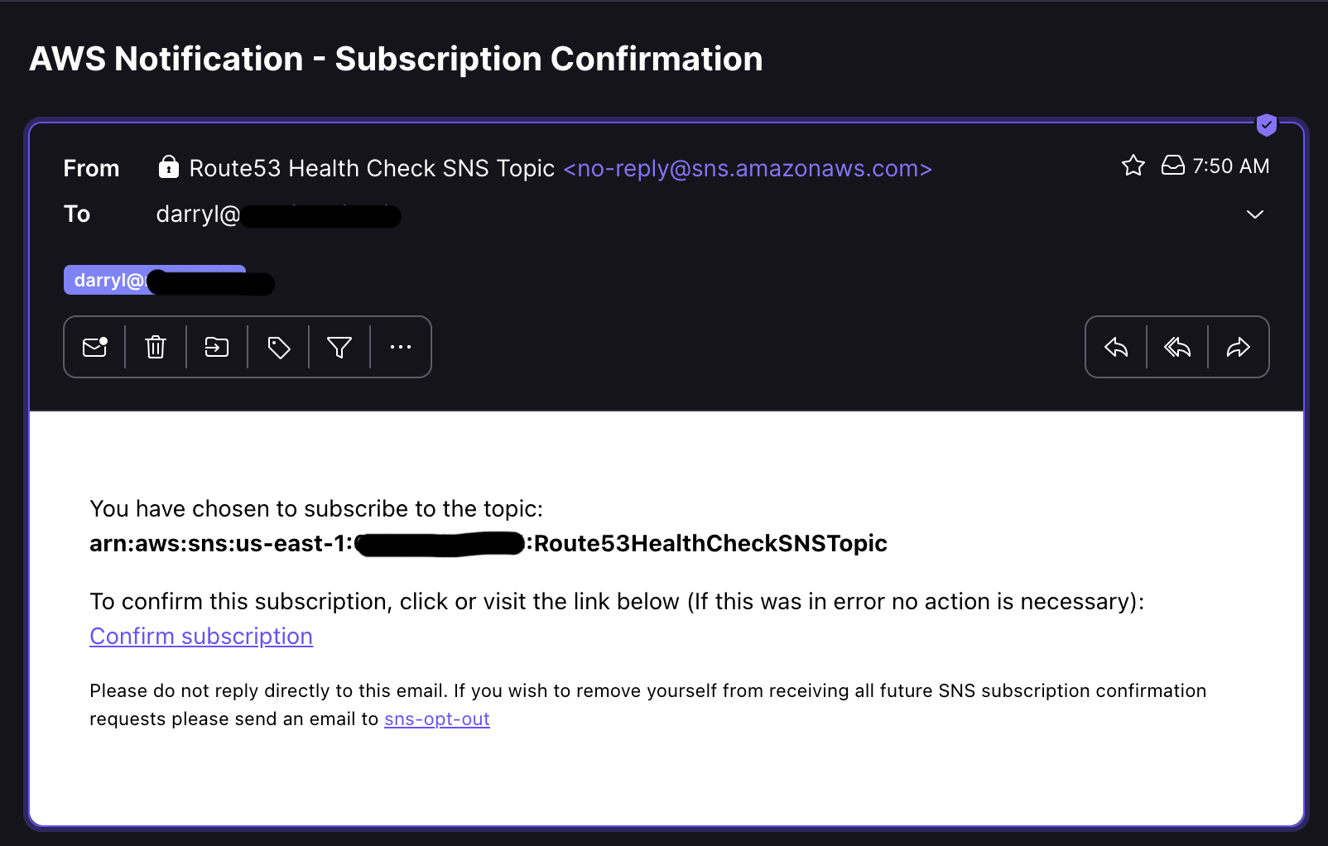The height and width of the screenshot is (846, 1328).
Task: Click sender address no-reply@sns.amazonaws.com
Action: [747, 168]
